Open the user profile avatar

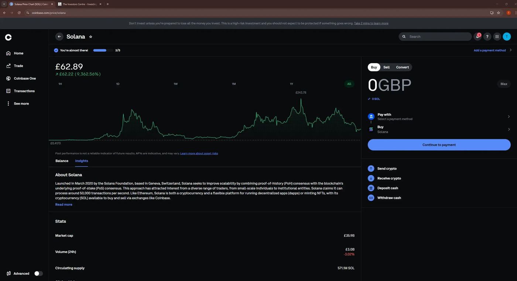pos(507,37)
